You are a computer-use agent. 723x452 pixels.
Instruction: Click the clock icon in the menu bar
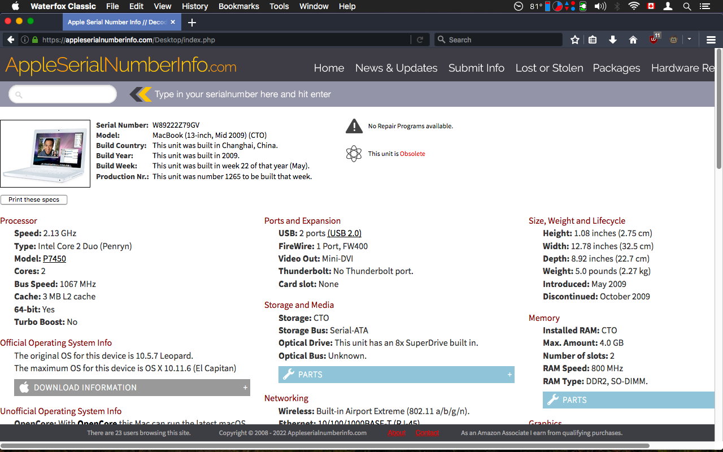(519, 6)
